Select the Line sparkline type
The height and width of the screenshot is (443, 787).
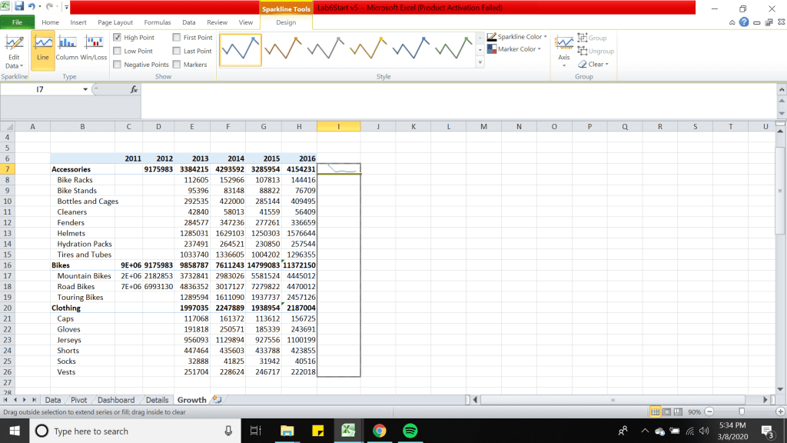(x=43, y=48)
